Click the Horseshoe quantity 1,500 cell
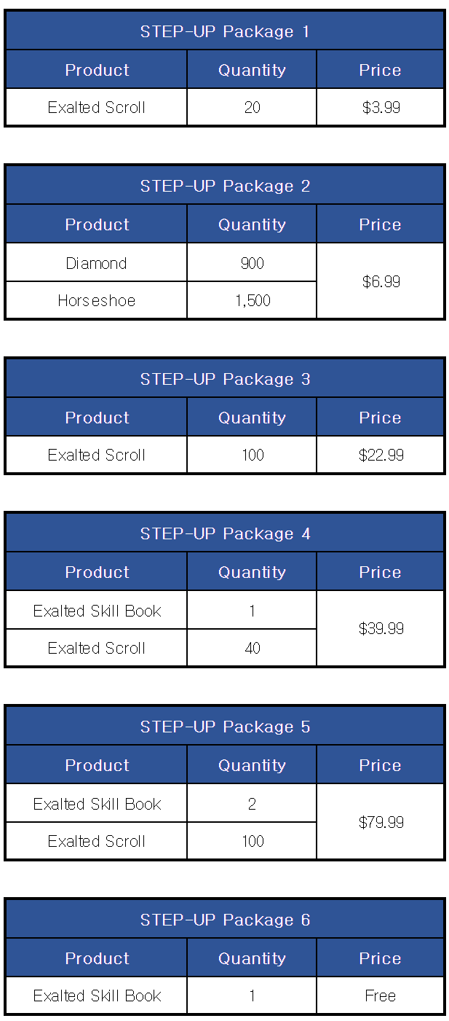The height and width of the screenshot is (1021, 449). (x=252, y=300)
